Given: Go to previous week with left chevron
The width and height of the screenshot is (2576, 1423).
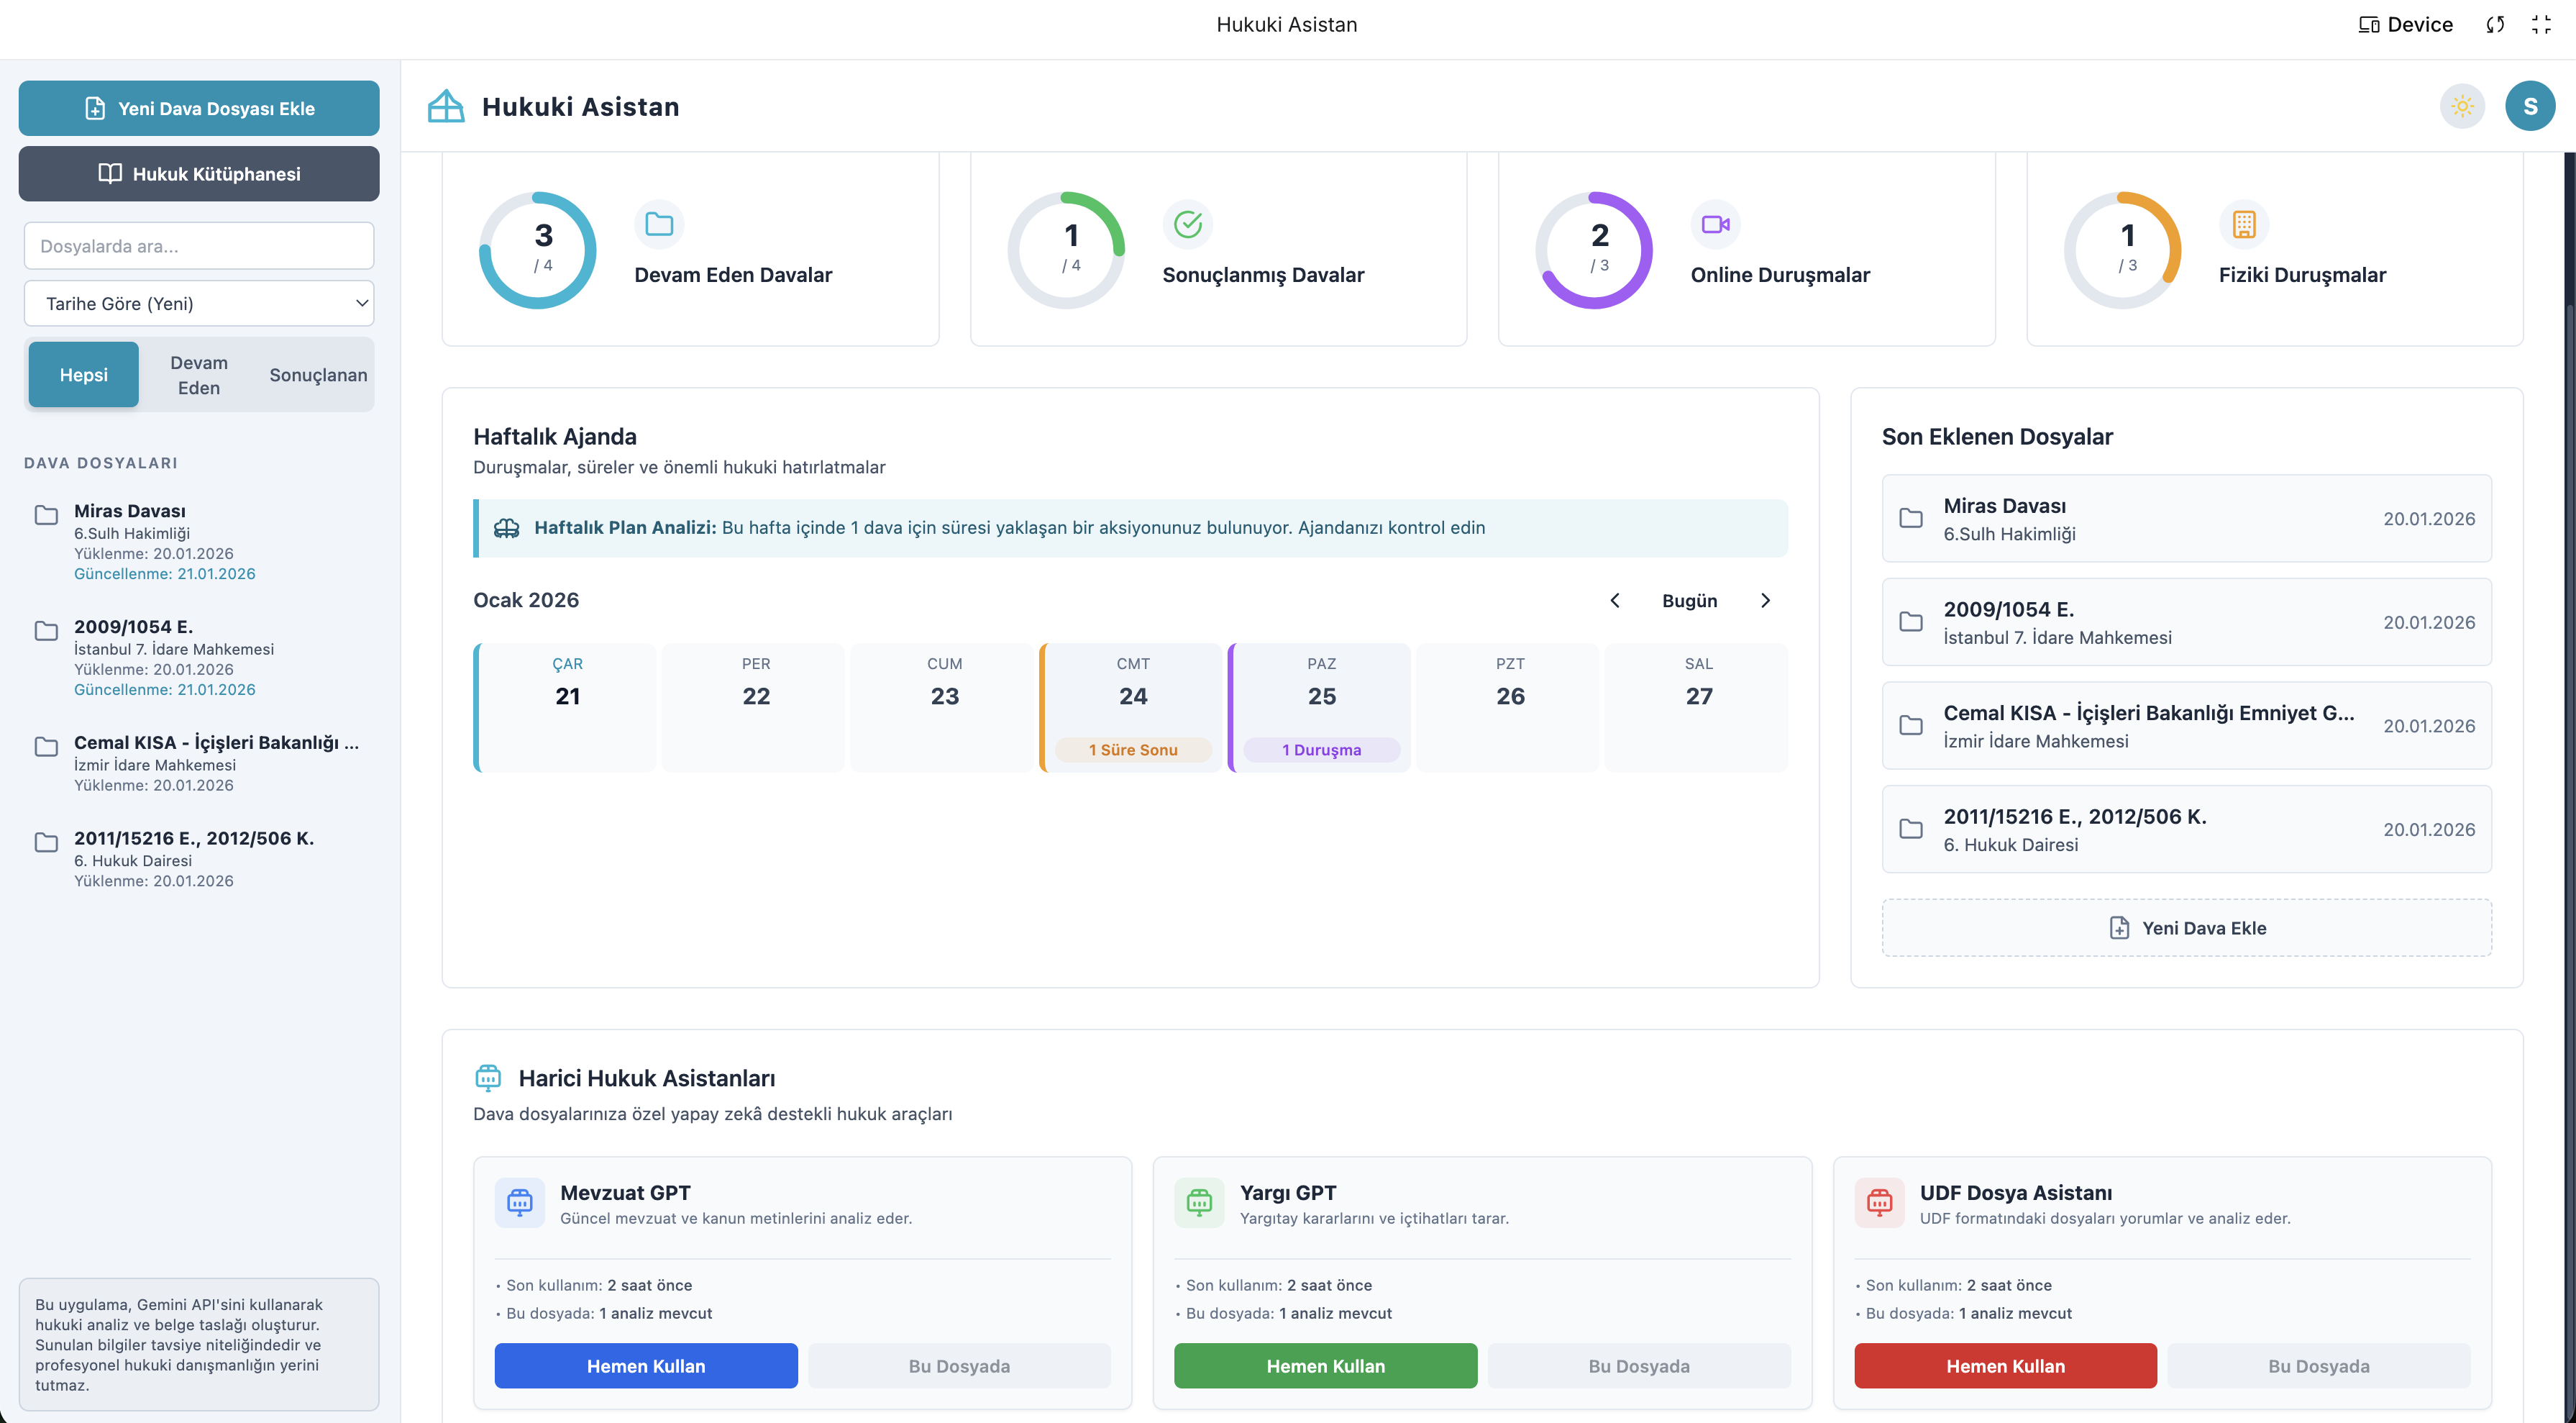Looking at the screenshot, I should pos(1614,601).
